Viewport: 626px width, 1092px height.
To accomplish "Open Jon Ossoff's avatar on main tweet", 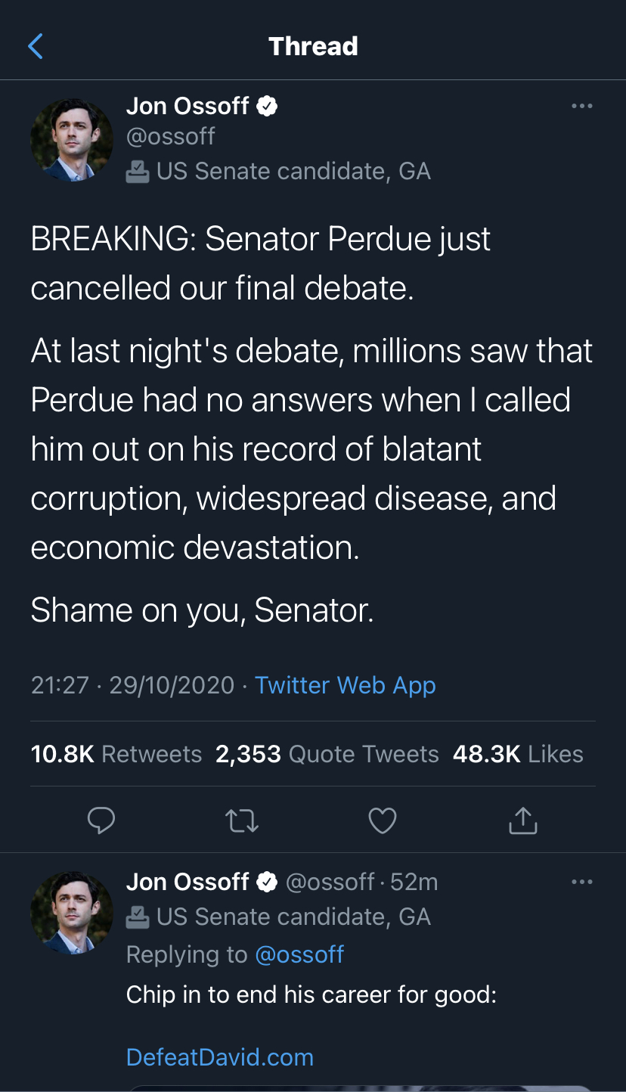I will coord(72,140).
